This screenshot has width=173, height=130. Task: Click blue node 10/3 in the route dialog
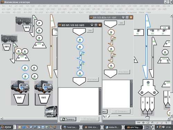tap(80, 73)
